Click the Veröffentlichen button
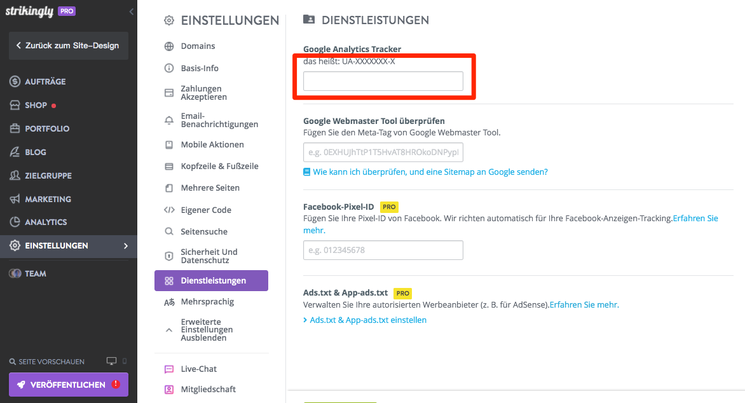Image resolution: width=745 pixels, height=403 pixels. (69, 385)
